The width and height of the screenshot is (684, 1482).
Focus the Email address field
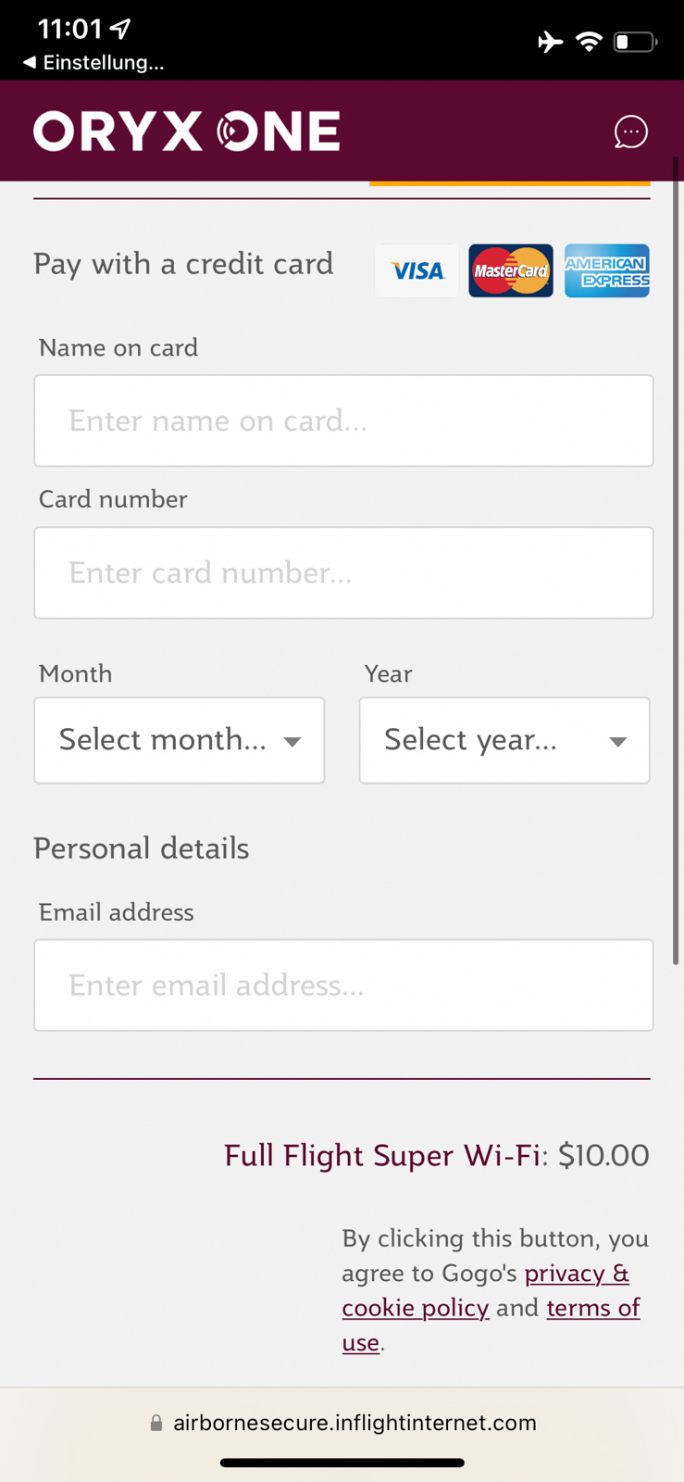click(x=343, y=986)
